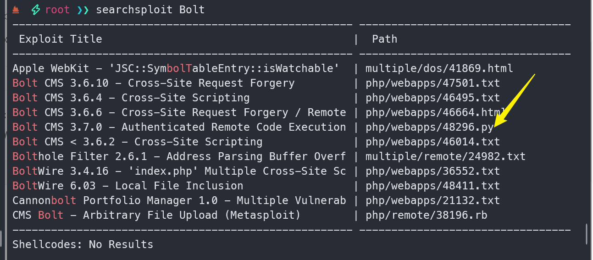Click the "Shellcodes: No Results" line

[83, 244]
